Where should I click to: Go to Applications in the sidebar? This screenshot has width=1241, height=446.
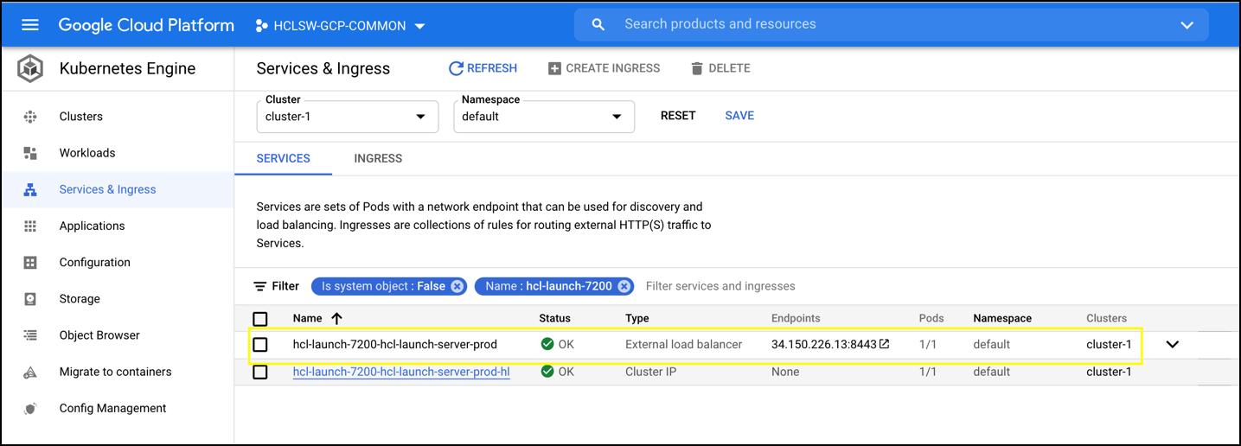[x=93, y=226]
